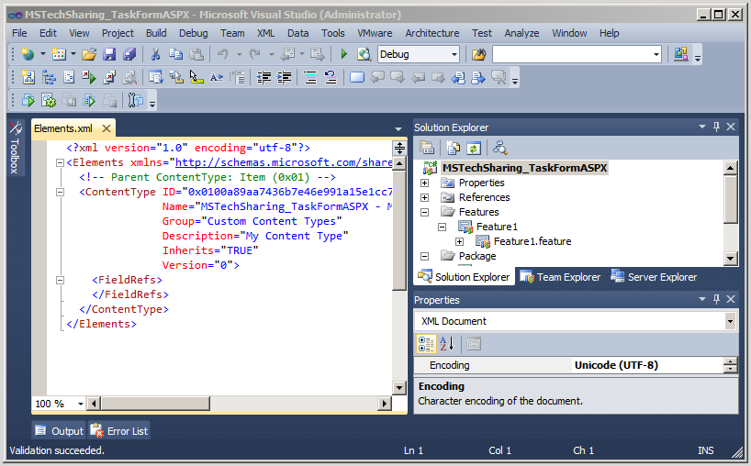The height and width of the screenshot is (466, 751).
Task: Switch to the Server Explorer tab
Action: tap(654, 277)
